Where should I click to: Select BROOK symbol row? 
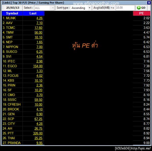tap(12, 109)
